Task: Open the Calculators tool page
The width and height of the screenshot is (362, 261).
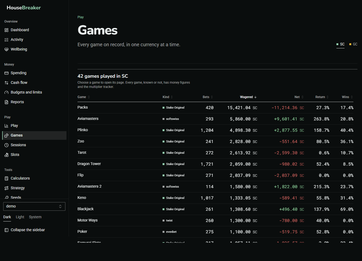Action: pyautogui.click(x=34, y=178)
